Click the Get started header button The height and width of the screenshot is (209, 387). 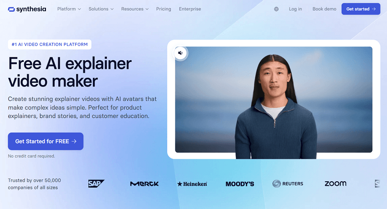(x=361, y=9)
